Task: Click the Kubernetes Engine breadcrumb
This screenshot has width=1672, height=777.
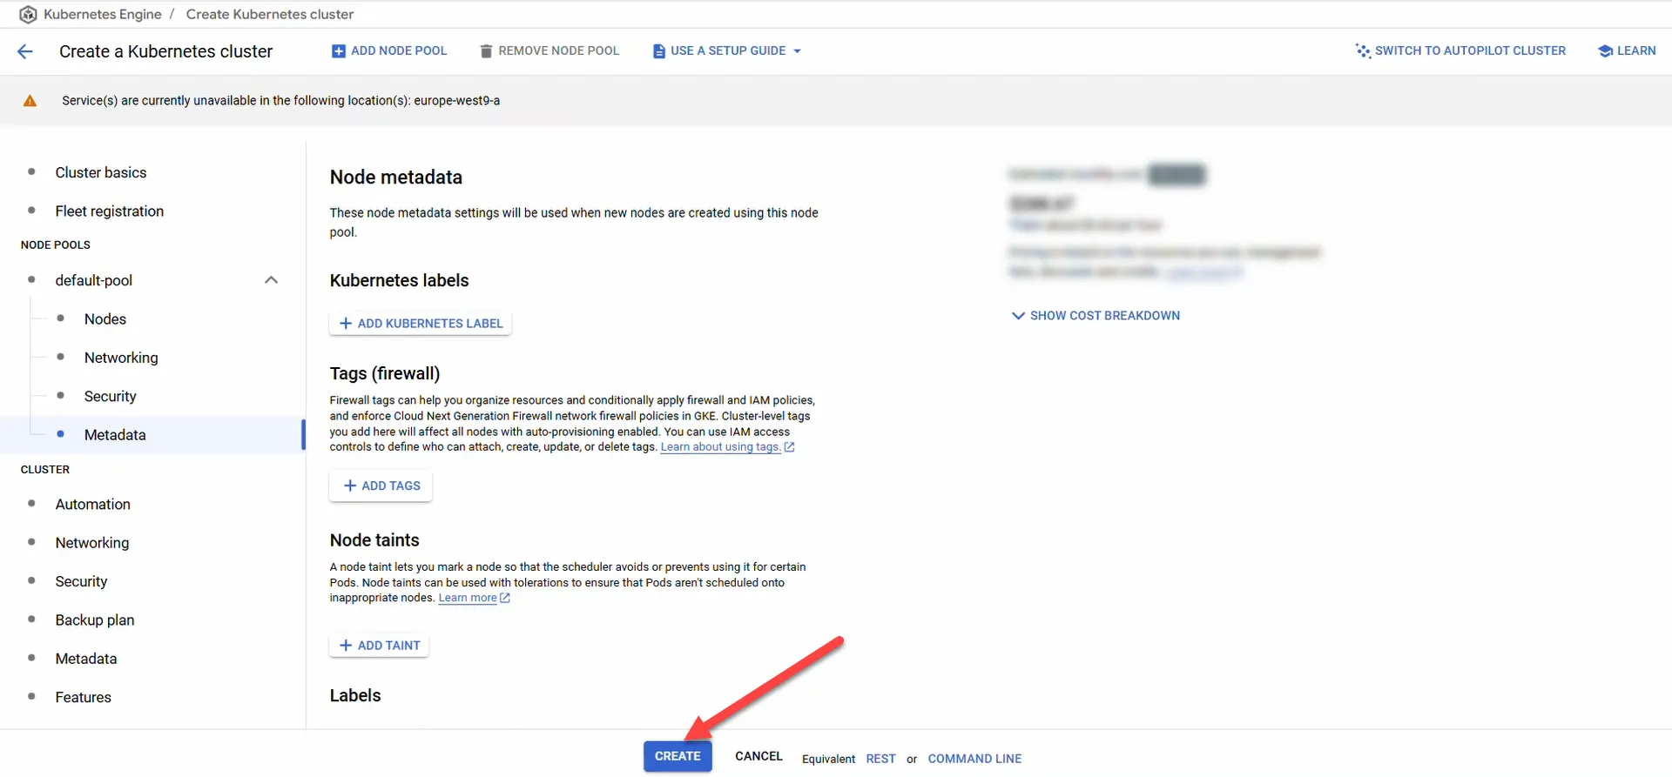Action: (103, 14)
